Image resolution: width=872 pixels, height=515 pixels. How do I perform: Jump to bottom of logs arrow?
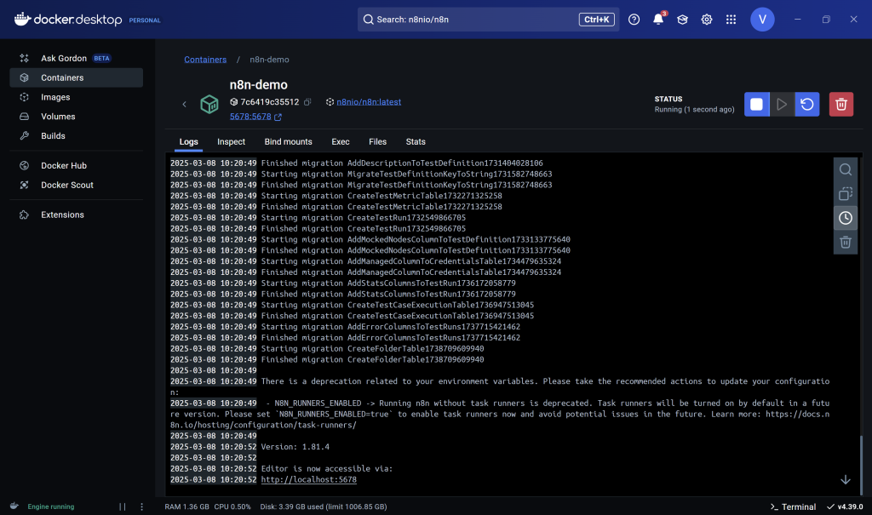[846, 479]
